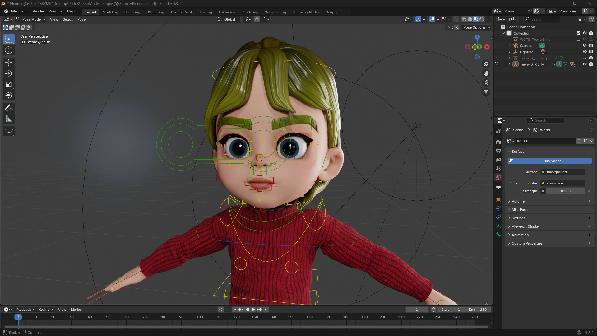Open the Pose Mode dropdown
Image resolution: width=597 pixels, height=336 pixels.
coord(31,19)
